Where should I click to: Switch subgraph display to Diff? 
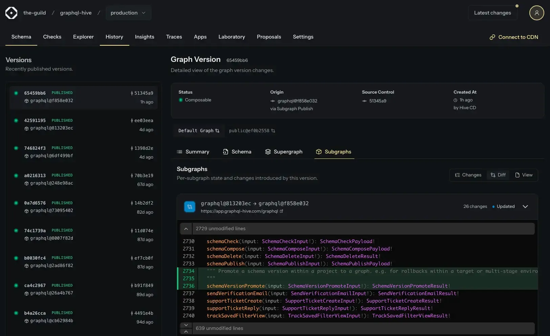[498, 175]
